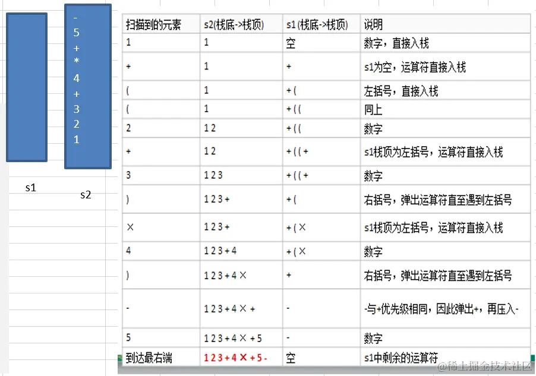Click the s2 cell "1 2 3 + 4"

tap(241, 251)
